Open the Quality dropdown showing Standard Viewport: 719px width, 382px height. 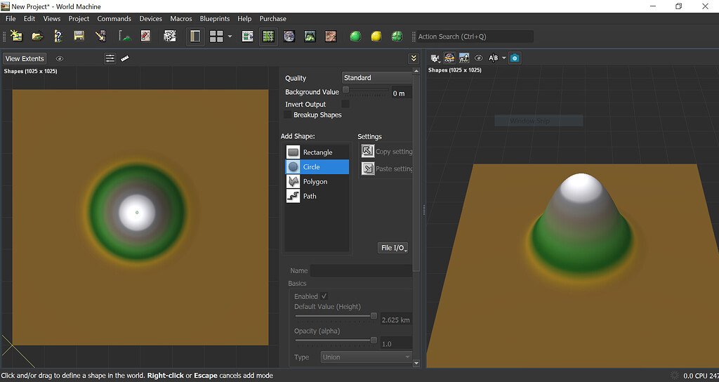point(377,78)
